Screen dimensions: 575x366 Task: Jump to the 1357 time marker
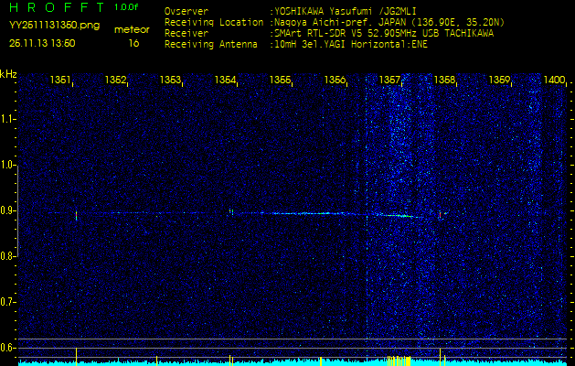pyautogui.click(x=390, y=81)
